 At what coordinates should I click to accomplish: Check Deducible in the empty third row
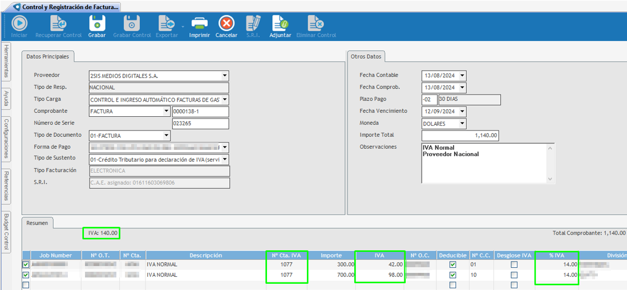[x=452, y=285]
